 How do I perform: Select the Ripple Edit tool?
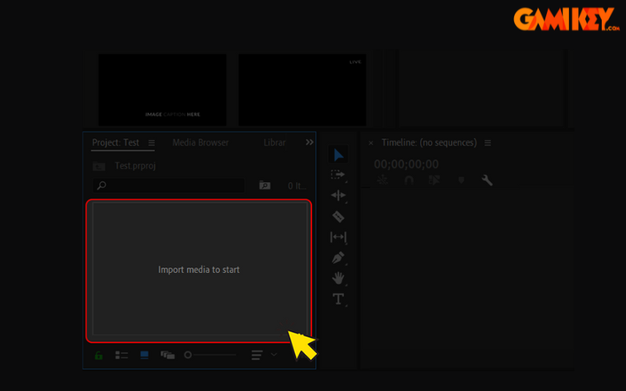point(338,195)
